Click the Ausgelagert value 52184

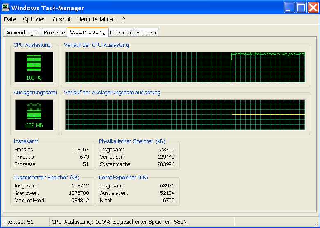point(167,193)
